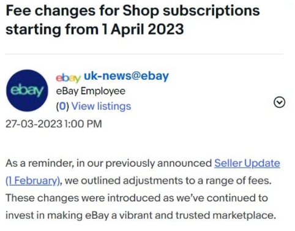Open the uk-news@ebay profile link
This screenshot has width=295, height=231.
point(126,76)
